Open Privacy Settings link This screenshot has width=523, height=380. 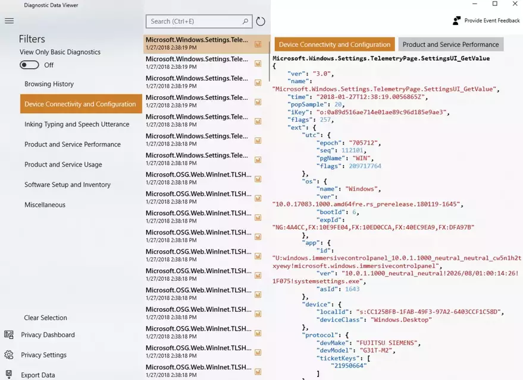[x=43, y=354]
